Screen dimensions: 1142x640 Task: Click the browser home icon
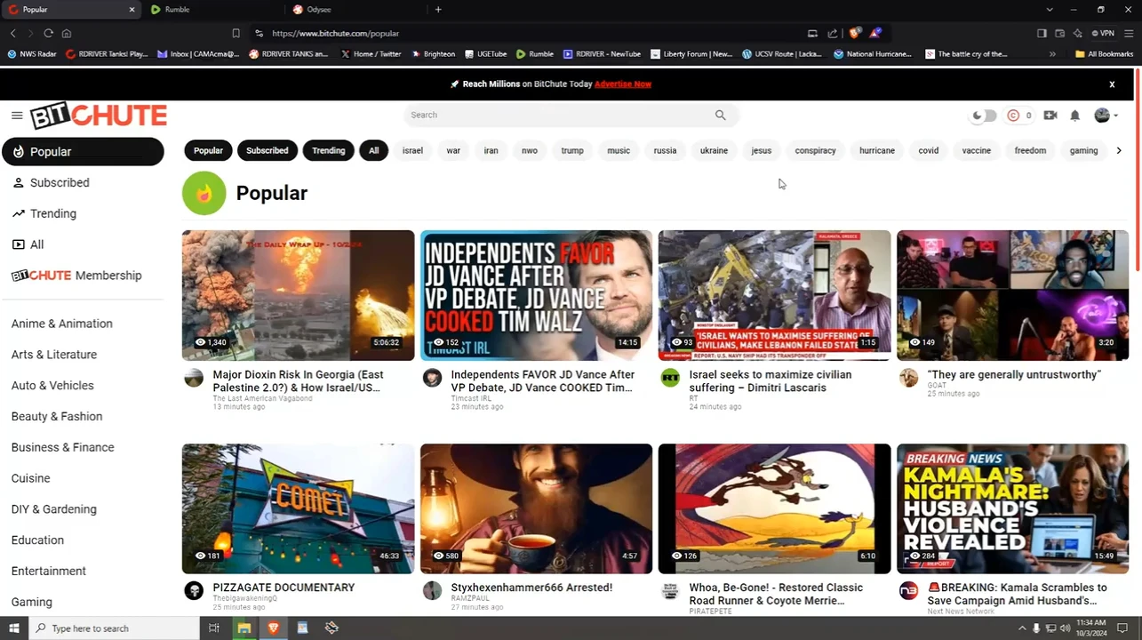click(67, 33)
